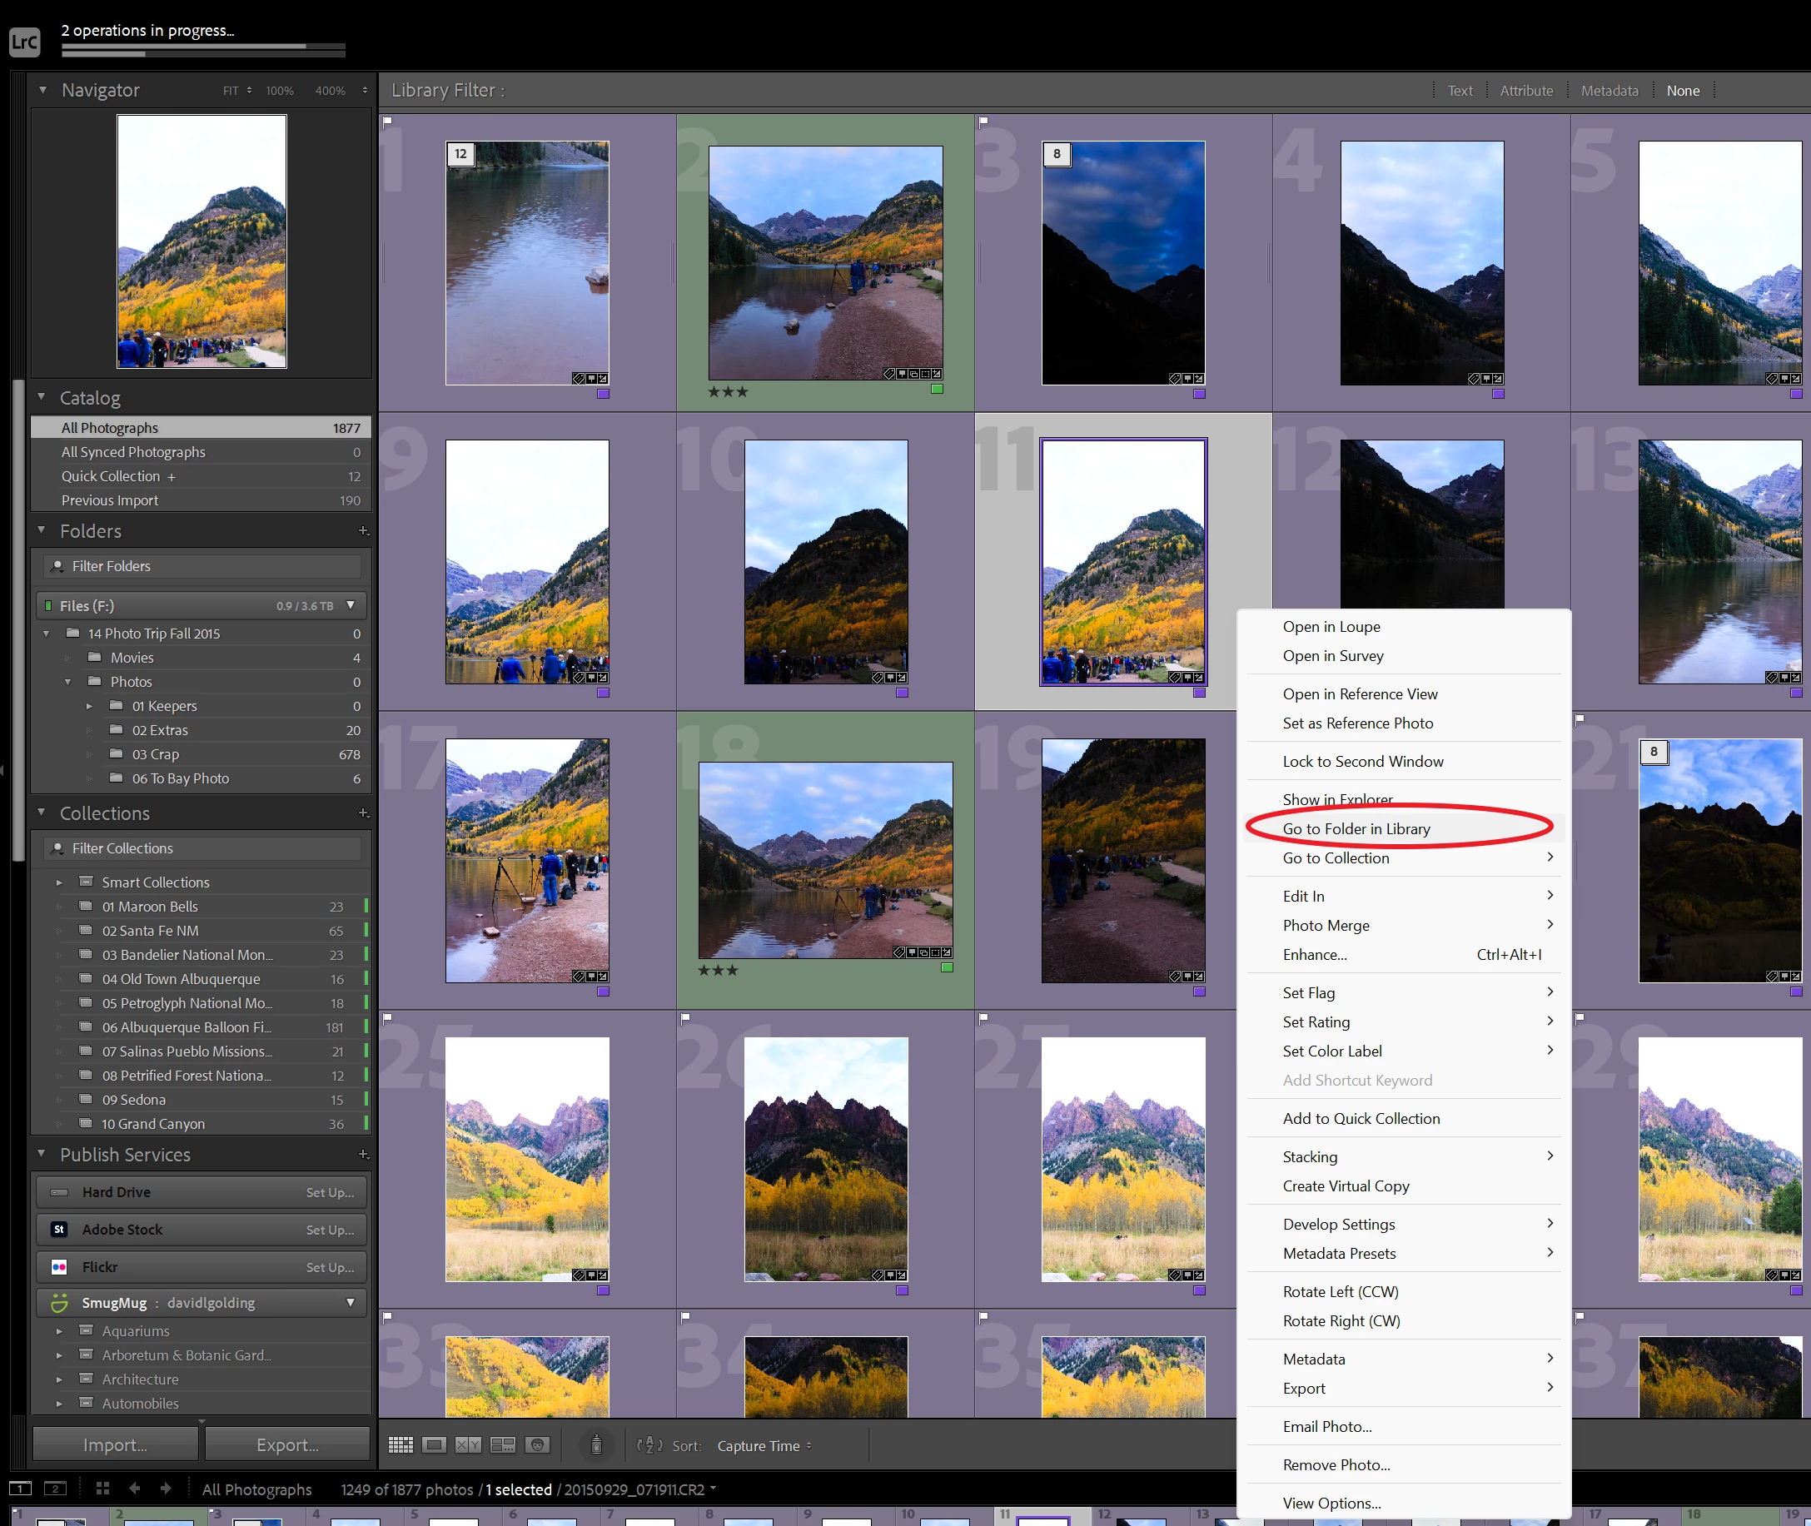Open Survey view icon
Viewport: 1811px width, 1526px height.
coord(503,1444)
